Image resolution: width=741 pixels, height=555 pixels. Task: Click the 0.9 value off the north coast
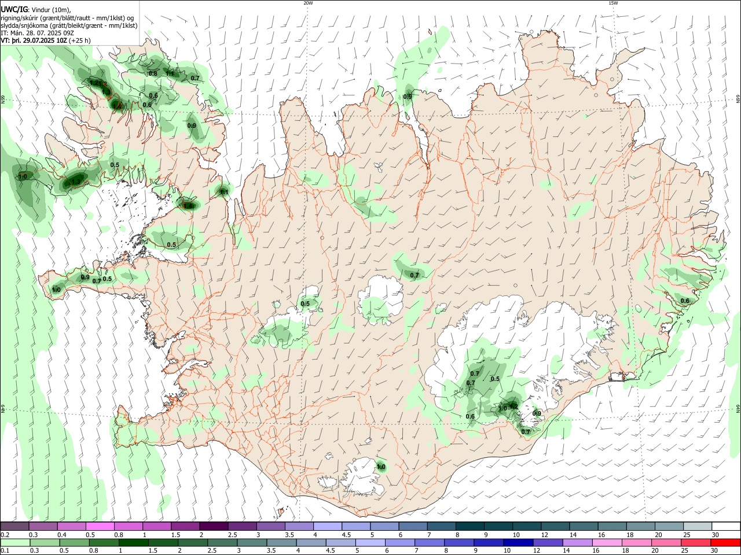tap(408, 97)
